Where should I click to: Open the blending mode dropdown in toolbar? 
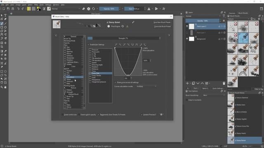(66, 9)
